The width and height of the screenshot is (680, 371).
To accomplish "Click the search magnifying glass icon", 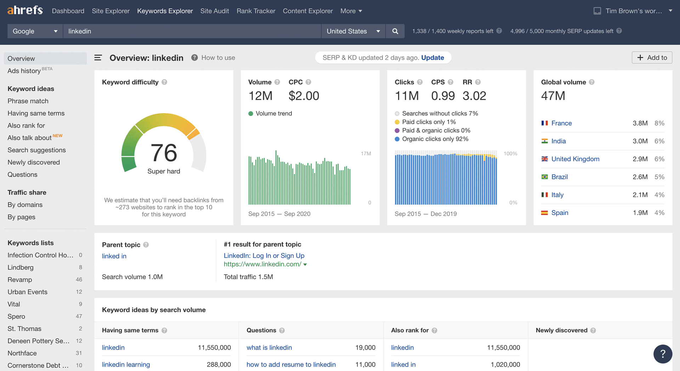I will [x=395, y=31].
